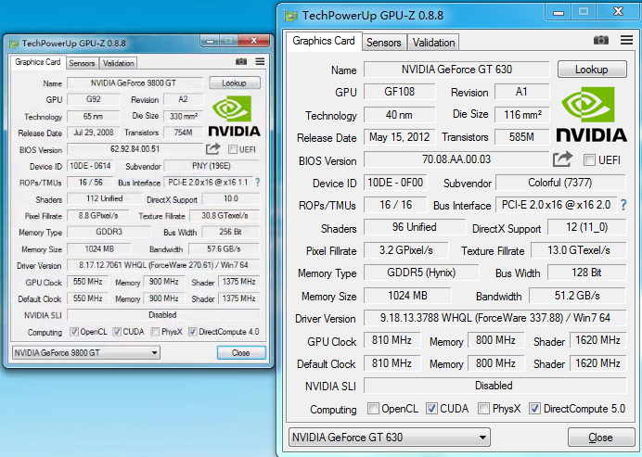
Task: Click Driver Version field with ForceWare 337.88
Action: (x=495, y=318)
